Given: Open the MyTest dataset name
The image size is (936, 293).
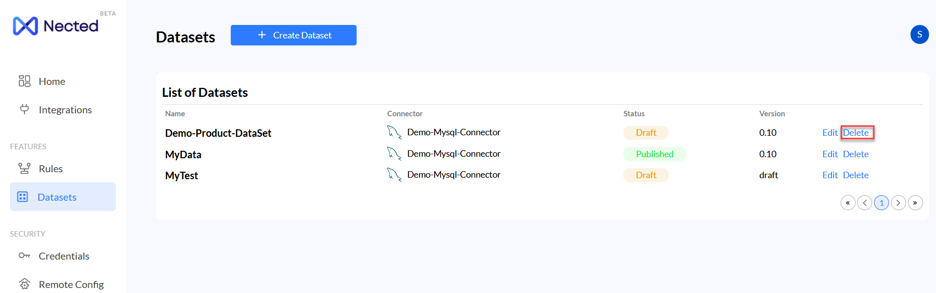Looking at the screenshot, I should click(181, 176).
